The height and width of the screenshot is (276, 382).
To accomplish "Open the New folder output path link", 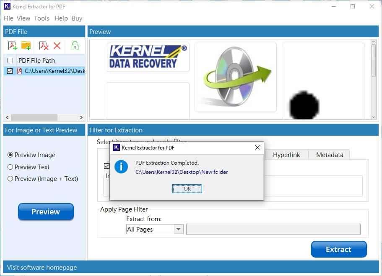I will [x=182, y=172].
